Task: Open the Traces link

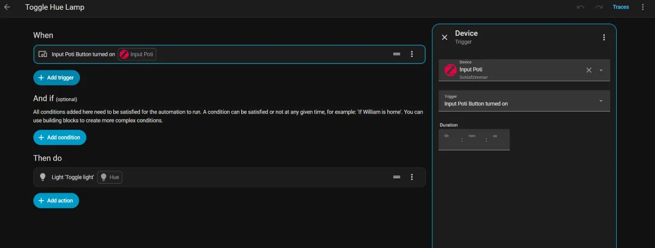Action: coord(620,7)
